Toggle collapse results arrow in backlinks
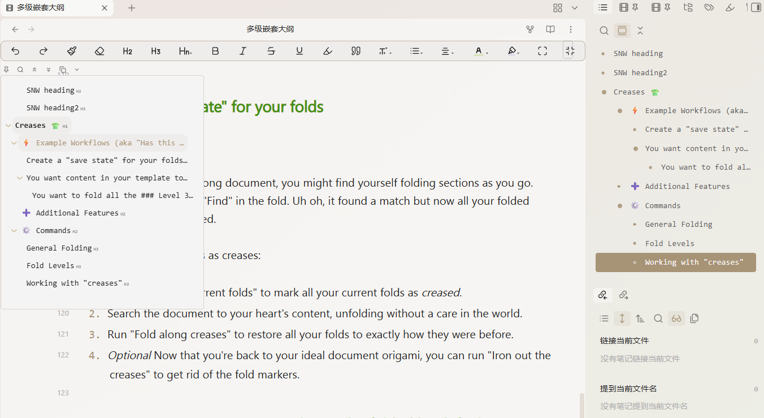This screenshot has height=418, width=764. [x=622, y=318]
